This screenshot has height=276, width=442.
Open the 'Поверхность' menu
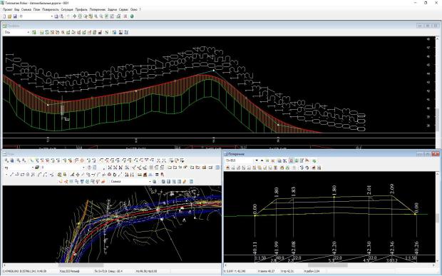click(x=51, y=9)
